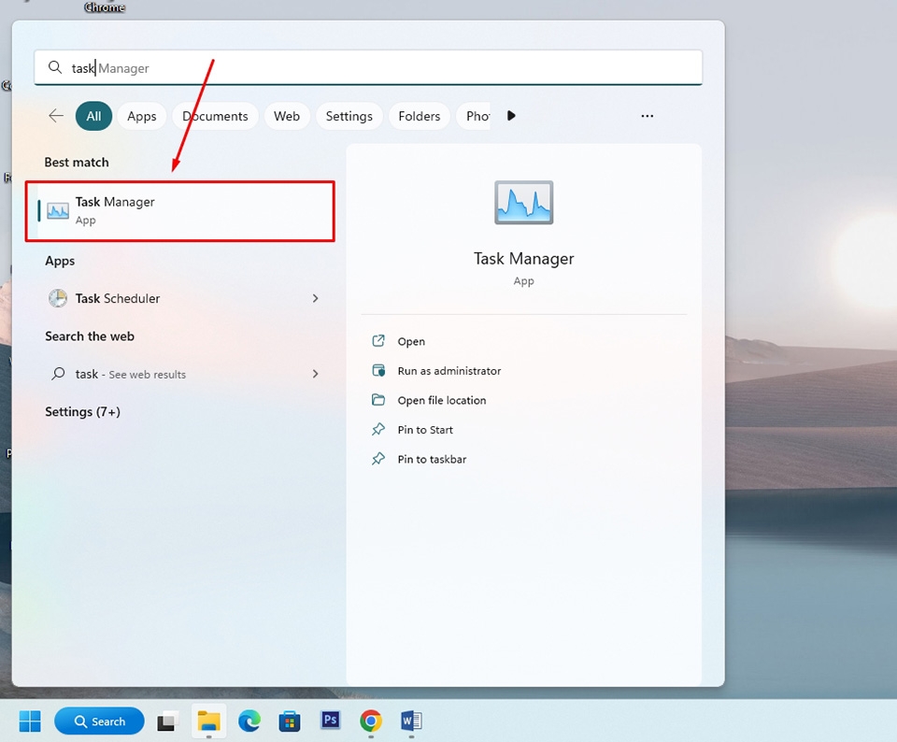The height and width of the screenshot is (742, 897).
Task: Switch to the Apps search filter
Action: tap(141, 116)
